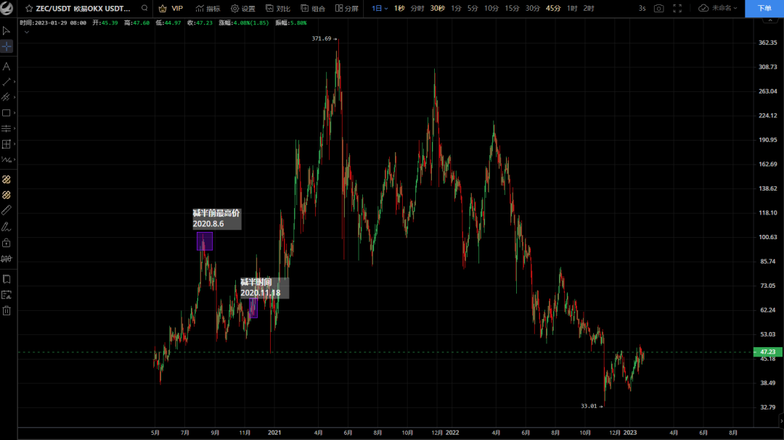Pick the ruler measurement tool
Screen dimensions: 784x440
click(7, 210)
